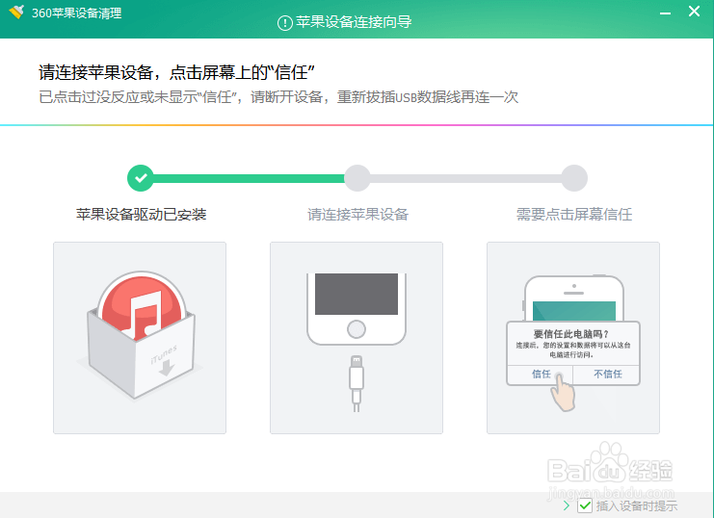Click the 苹果设备连接向导 title text
This screenshot has height=518, width=714.
point(354,22)
